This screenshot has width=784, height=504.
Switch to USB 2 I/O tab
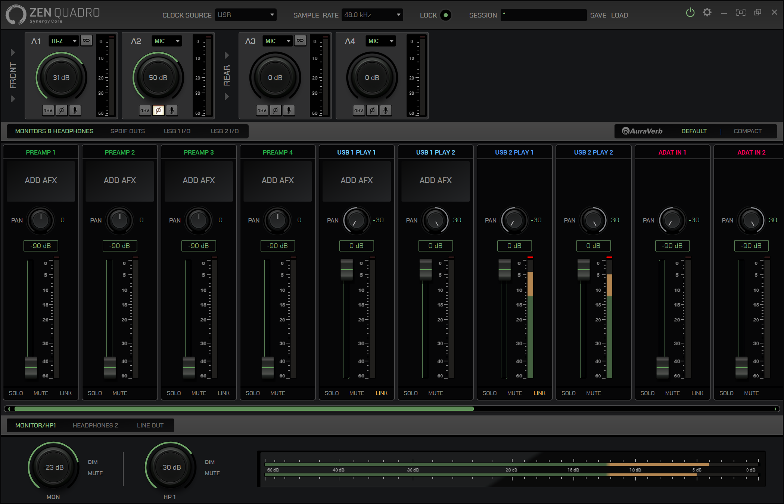(x=225, y=131)
